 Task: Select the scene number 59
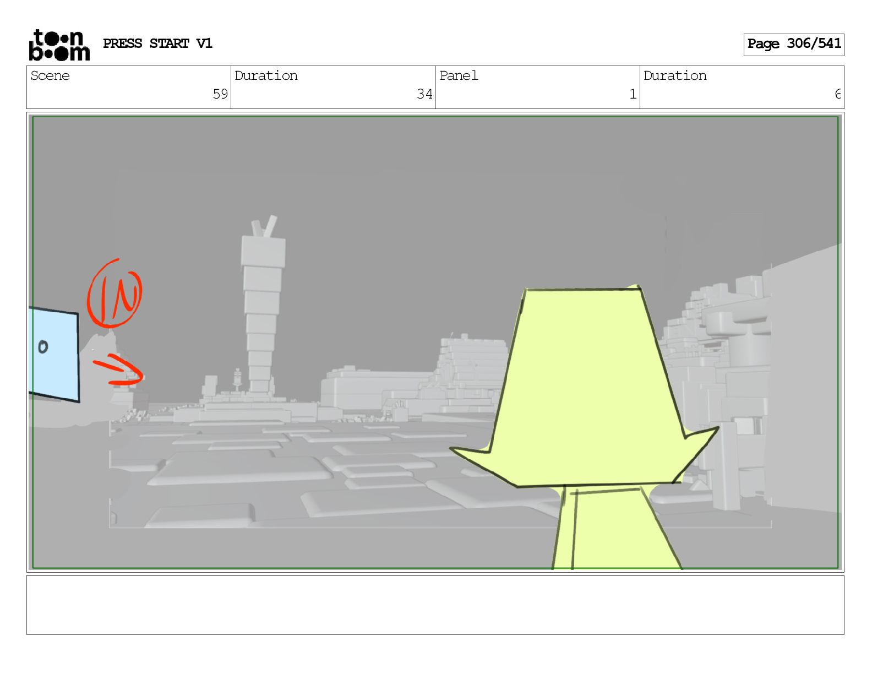click(x=220, y=94)
